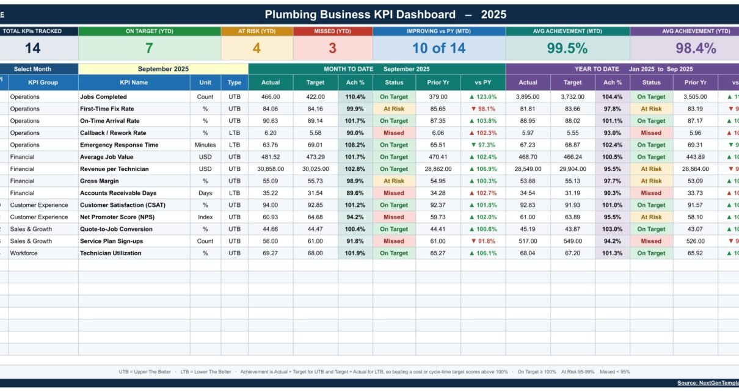Click the green up arrow beside 106.1%
This screenshot has height=392, width=739.
471,253
